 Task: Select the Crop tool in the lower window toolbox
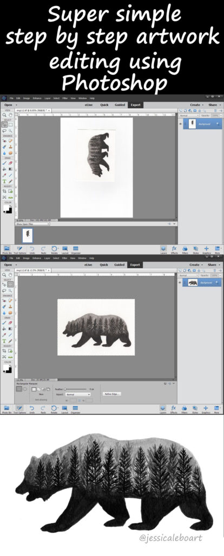(4, 351)
